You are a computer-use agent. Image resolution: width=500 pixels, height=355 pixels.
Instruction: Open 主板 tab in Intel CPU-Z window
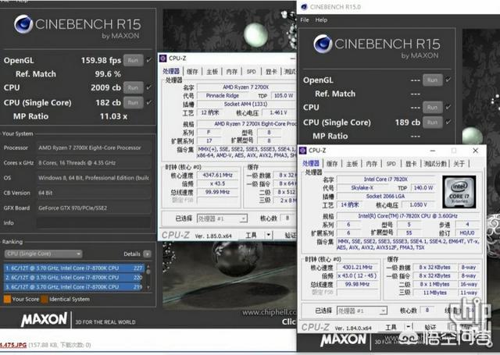click(x=352, y=164)
